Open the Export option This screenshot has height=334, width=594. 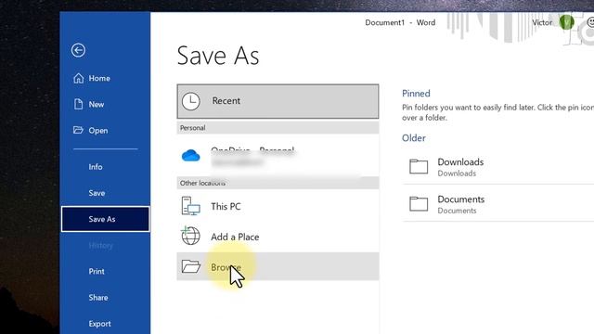[x=105, y=324]
